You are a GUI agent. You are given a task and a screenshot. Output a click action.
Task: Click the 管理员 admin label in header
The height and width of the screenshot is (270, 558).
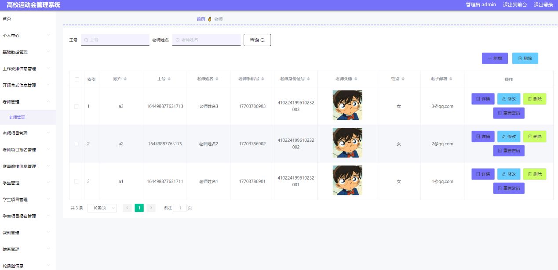point(481,5)
